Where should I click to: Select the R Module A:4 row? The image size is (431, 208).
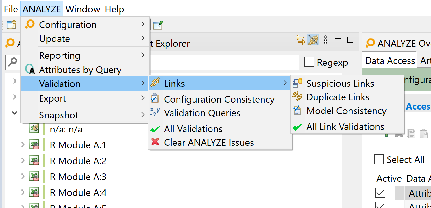(x=78, y=193)
